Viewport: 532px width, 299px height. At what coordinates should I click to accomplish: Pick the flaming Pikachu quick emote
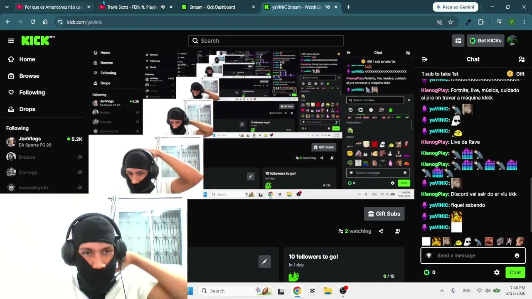436,241
